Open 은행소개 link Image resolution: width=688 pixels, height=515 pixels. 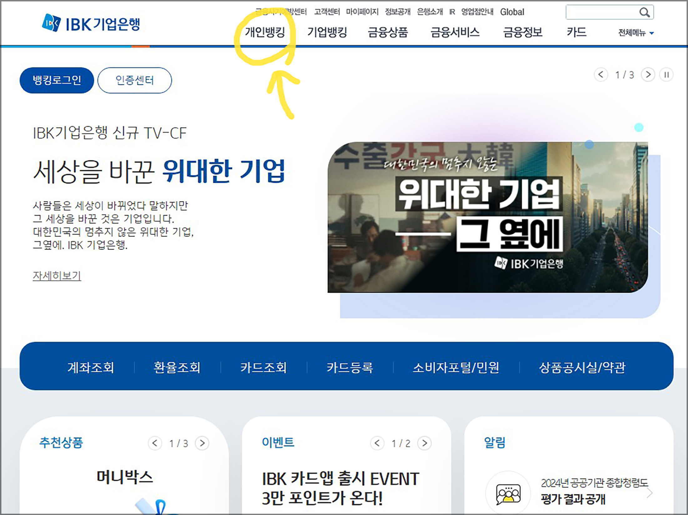(430, 12)
